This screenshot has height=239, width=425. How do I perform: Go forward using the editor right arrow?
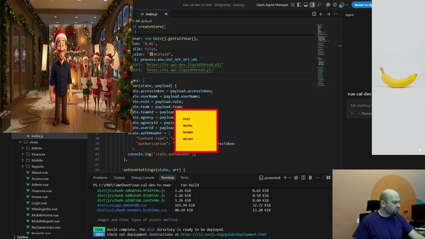(x=328, y=14)
